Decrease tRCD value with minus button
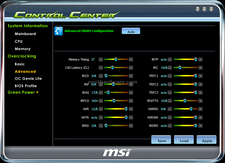Viewport: 225px width, 163px height. click(x=101, y=76)
